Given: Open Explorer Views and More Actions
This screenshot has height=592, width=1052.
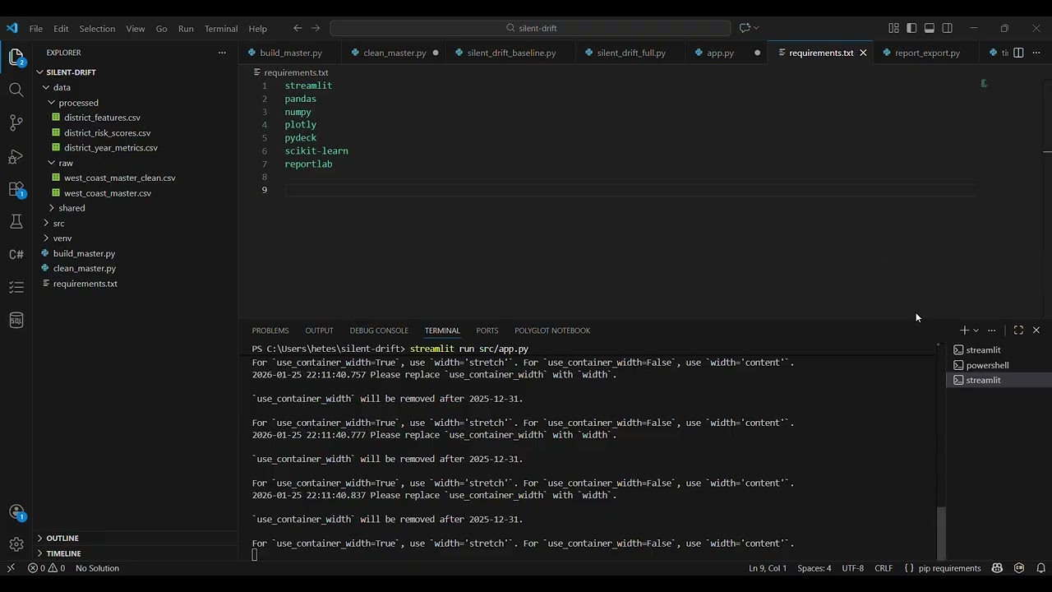Looking at the screenshot, I should (221, 53).
